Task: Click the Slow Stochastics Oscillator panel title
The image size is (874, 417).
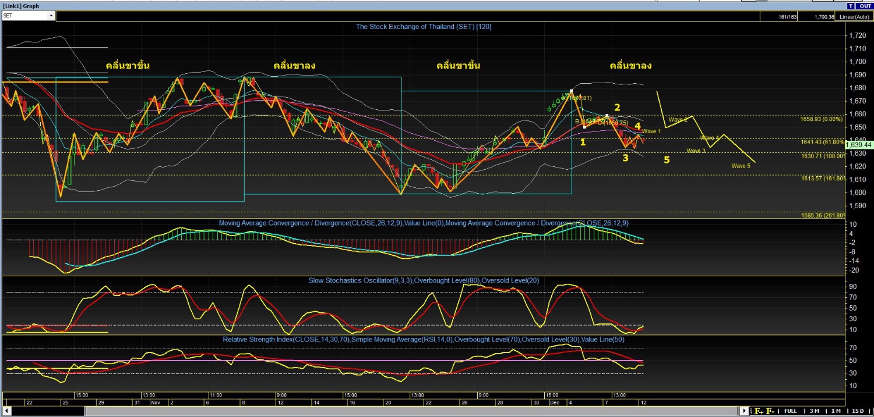Action: point(424,280)
